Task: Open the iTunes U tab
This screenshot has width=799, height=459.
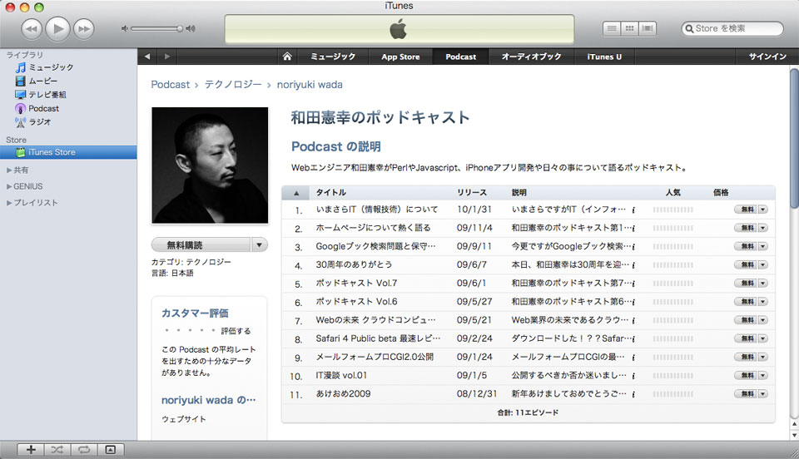Action: tap(604, 57)
